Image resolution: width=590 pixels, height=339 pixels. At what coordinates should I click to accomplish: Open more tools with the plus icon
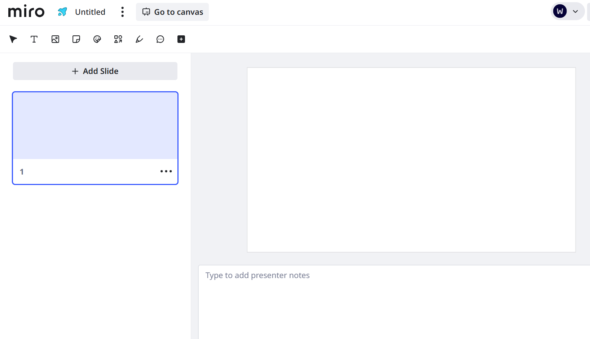181,39
